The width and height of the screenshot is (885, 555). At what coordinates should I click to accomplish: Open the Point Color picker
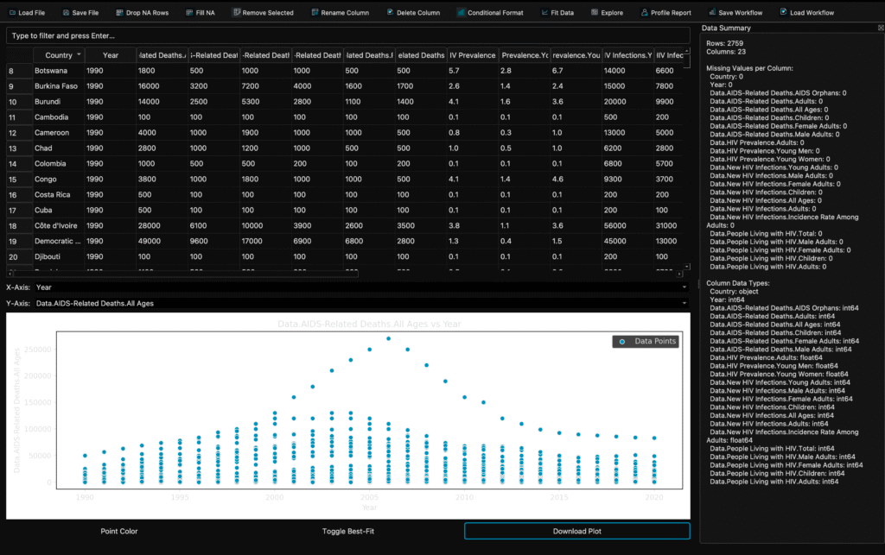pos(118,531)
